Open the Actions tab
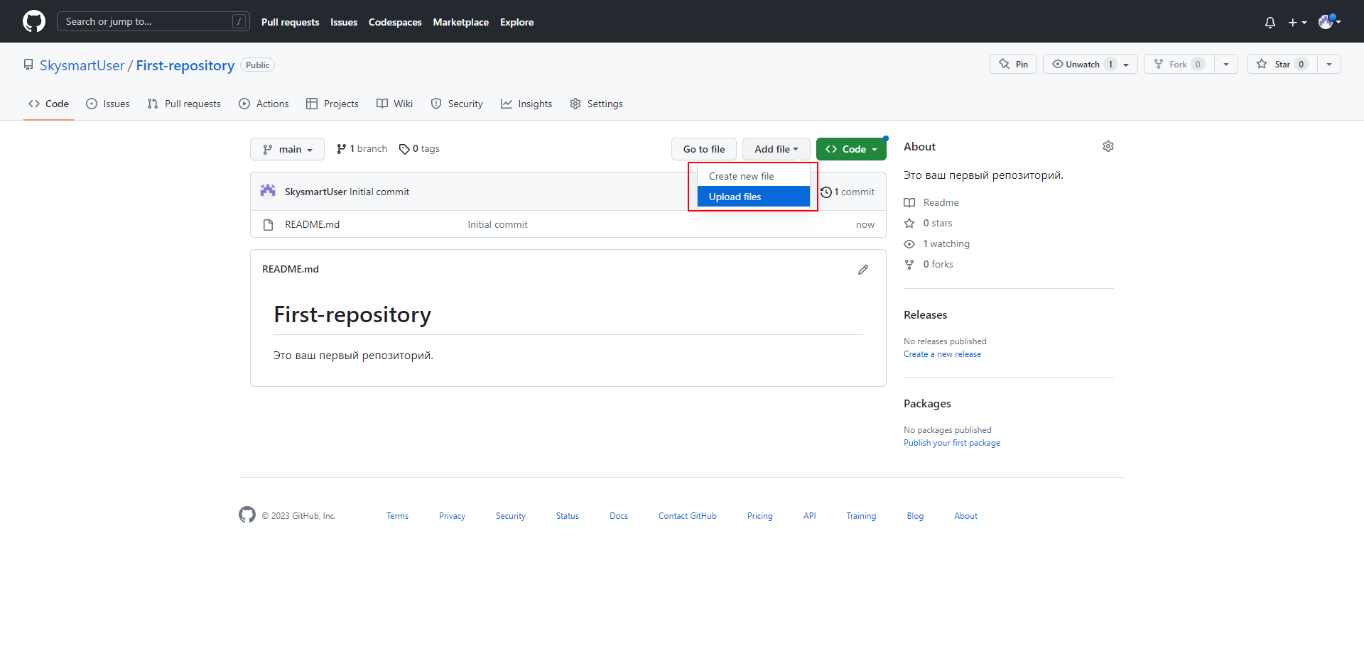 tap(264, 104)
